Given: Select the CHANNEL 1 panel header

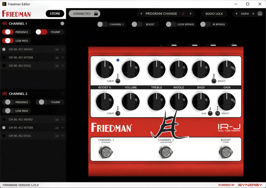Looking at the screenshot, I should click(18, 23).
